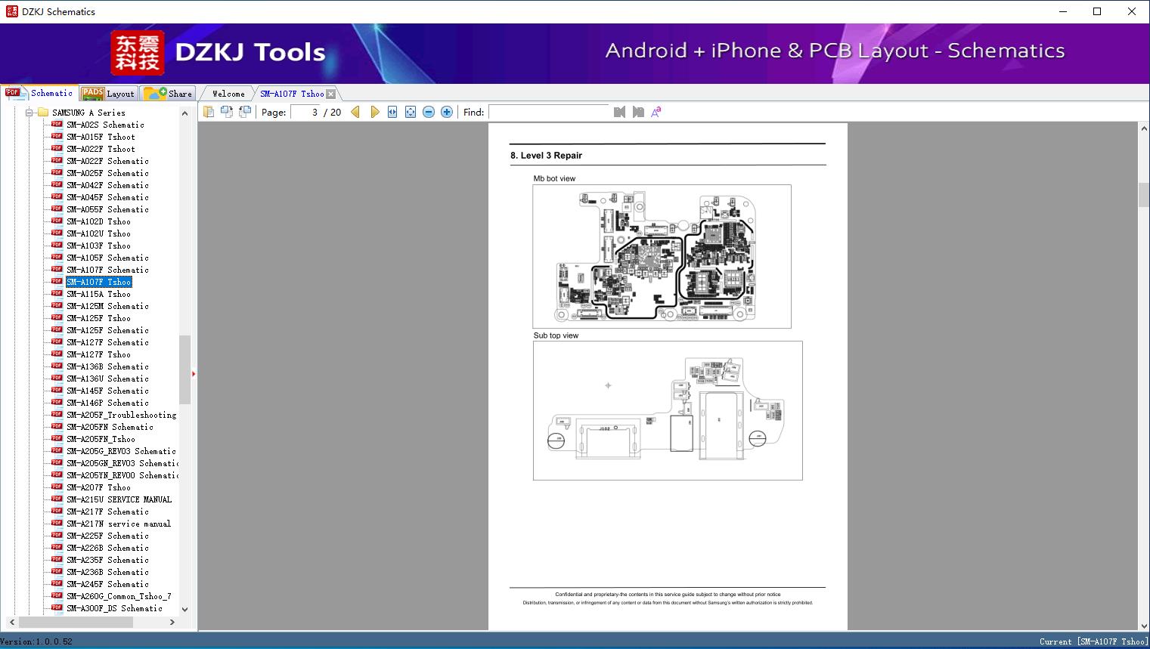1150x649 pixels.
Task: Toggle match case search icon
Action: coord(656,112)
